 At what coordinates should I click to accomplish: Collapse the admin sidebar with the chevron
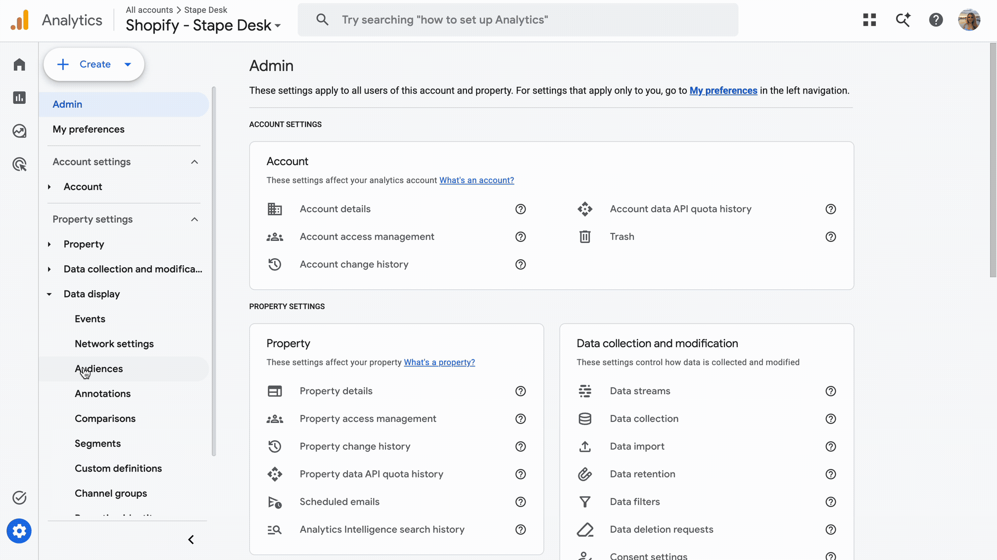pos(191,540)
